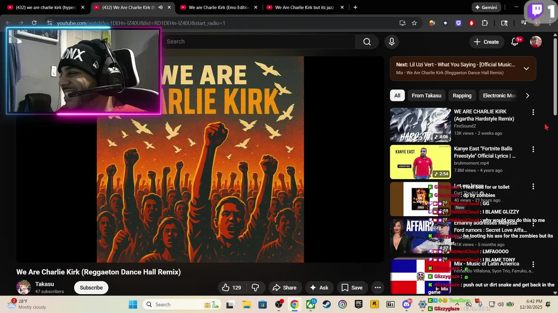Open the YouTube account avatar menu
This screenshot has height=313, width=558.
point(536,42)
